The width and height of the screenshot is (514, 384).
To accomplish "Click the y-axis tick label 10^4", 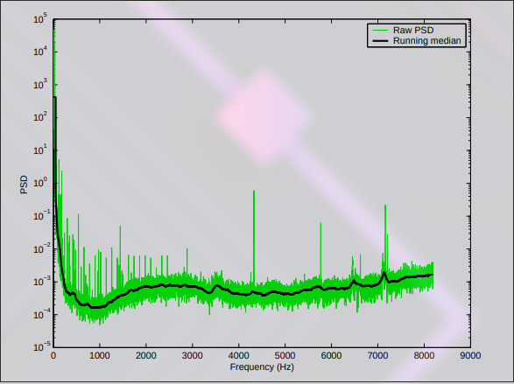I will (x=40, y=52).
